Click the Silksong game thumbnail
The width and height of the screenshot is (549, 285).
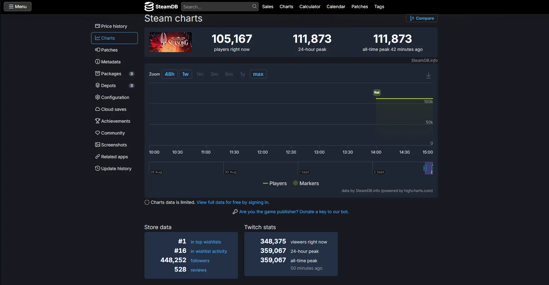(x=170, y=42)
